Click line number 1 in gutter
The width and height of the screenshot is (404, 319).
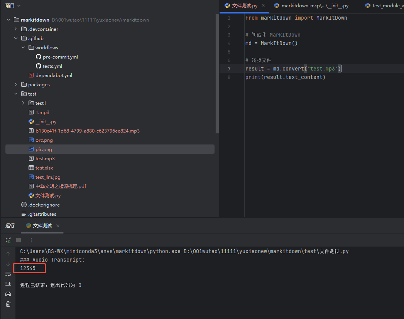[229, 18]
